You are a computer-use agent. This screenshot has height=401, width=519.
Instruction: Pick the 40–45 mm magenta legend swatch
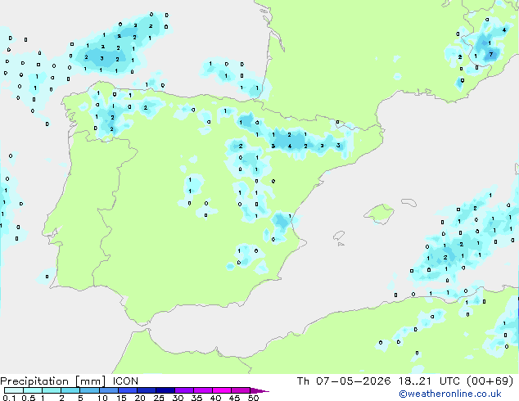pyautogui.click(x=222, y=390)
